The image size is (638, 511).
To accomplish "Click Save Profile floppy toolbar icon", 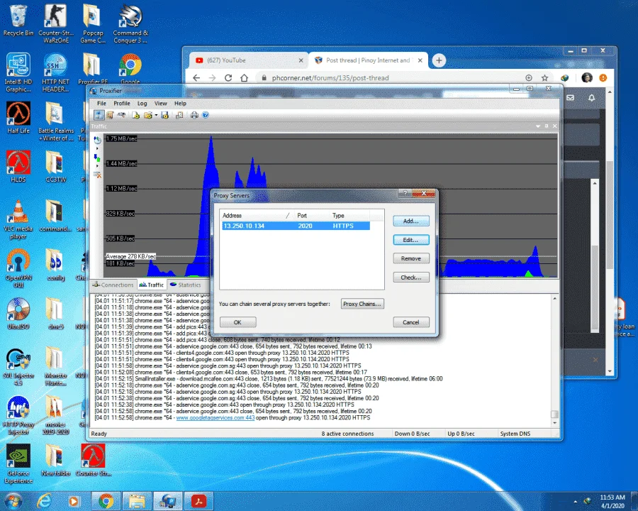I will 164,115.
